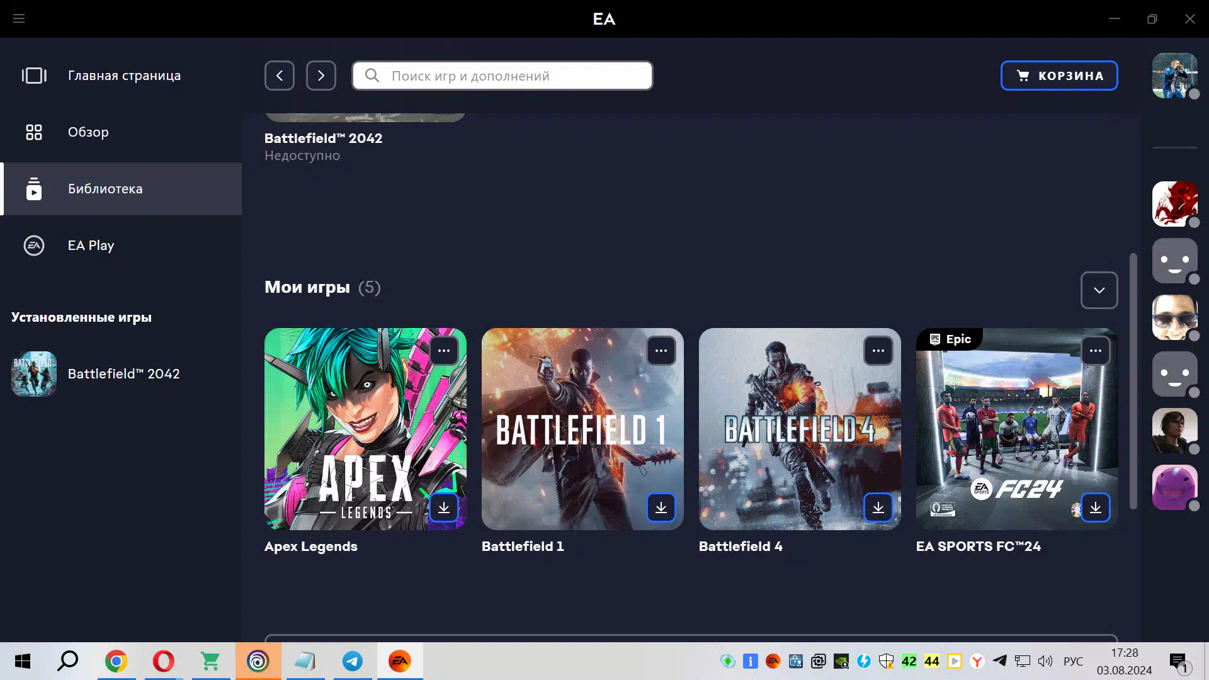Click the EA app taskbar icon

400,661
